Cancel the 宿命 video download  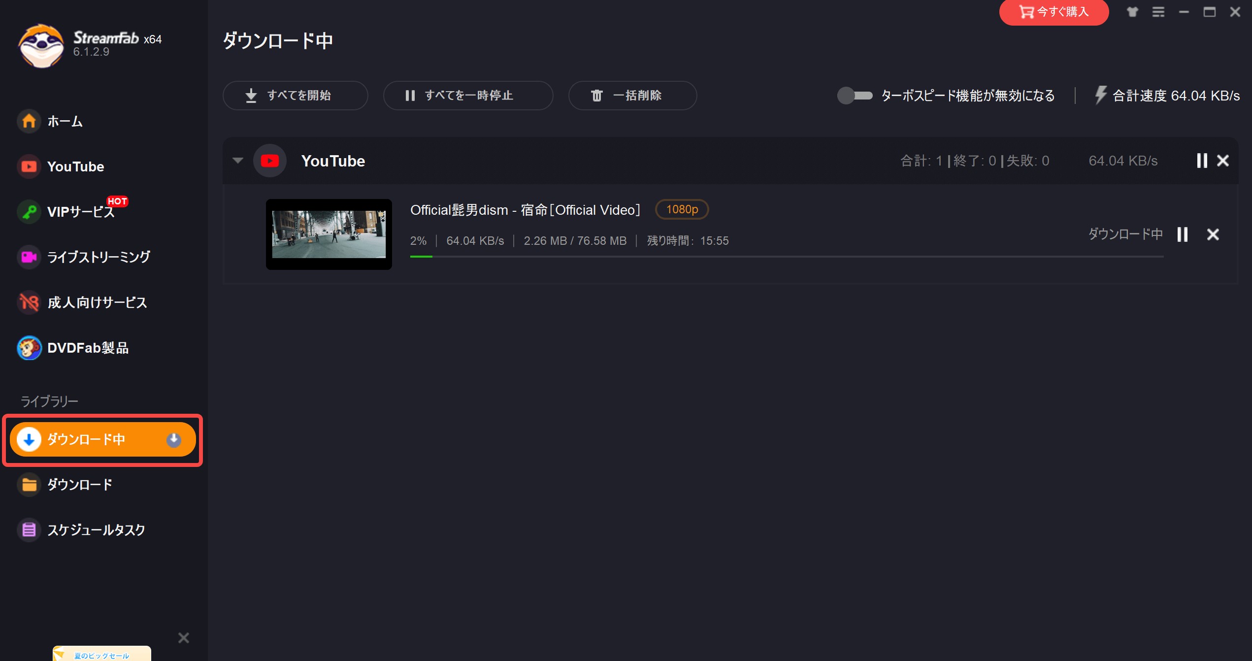pos(1213,234)
